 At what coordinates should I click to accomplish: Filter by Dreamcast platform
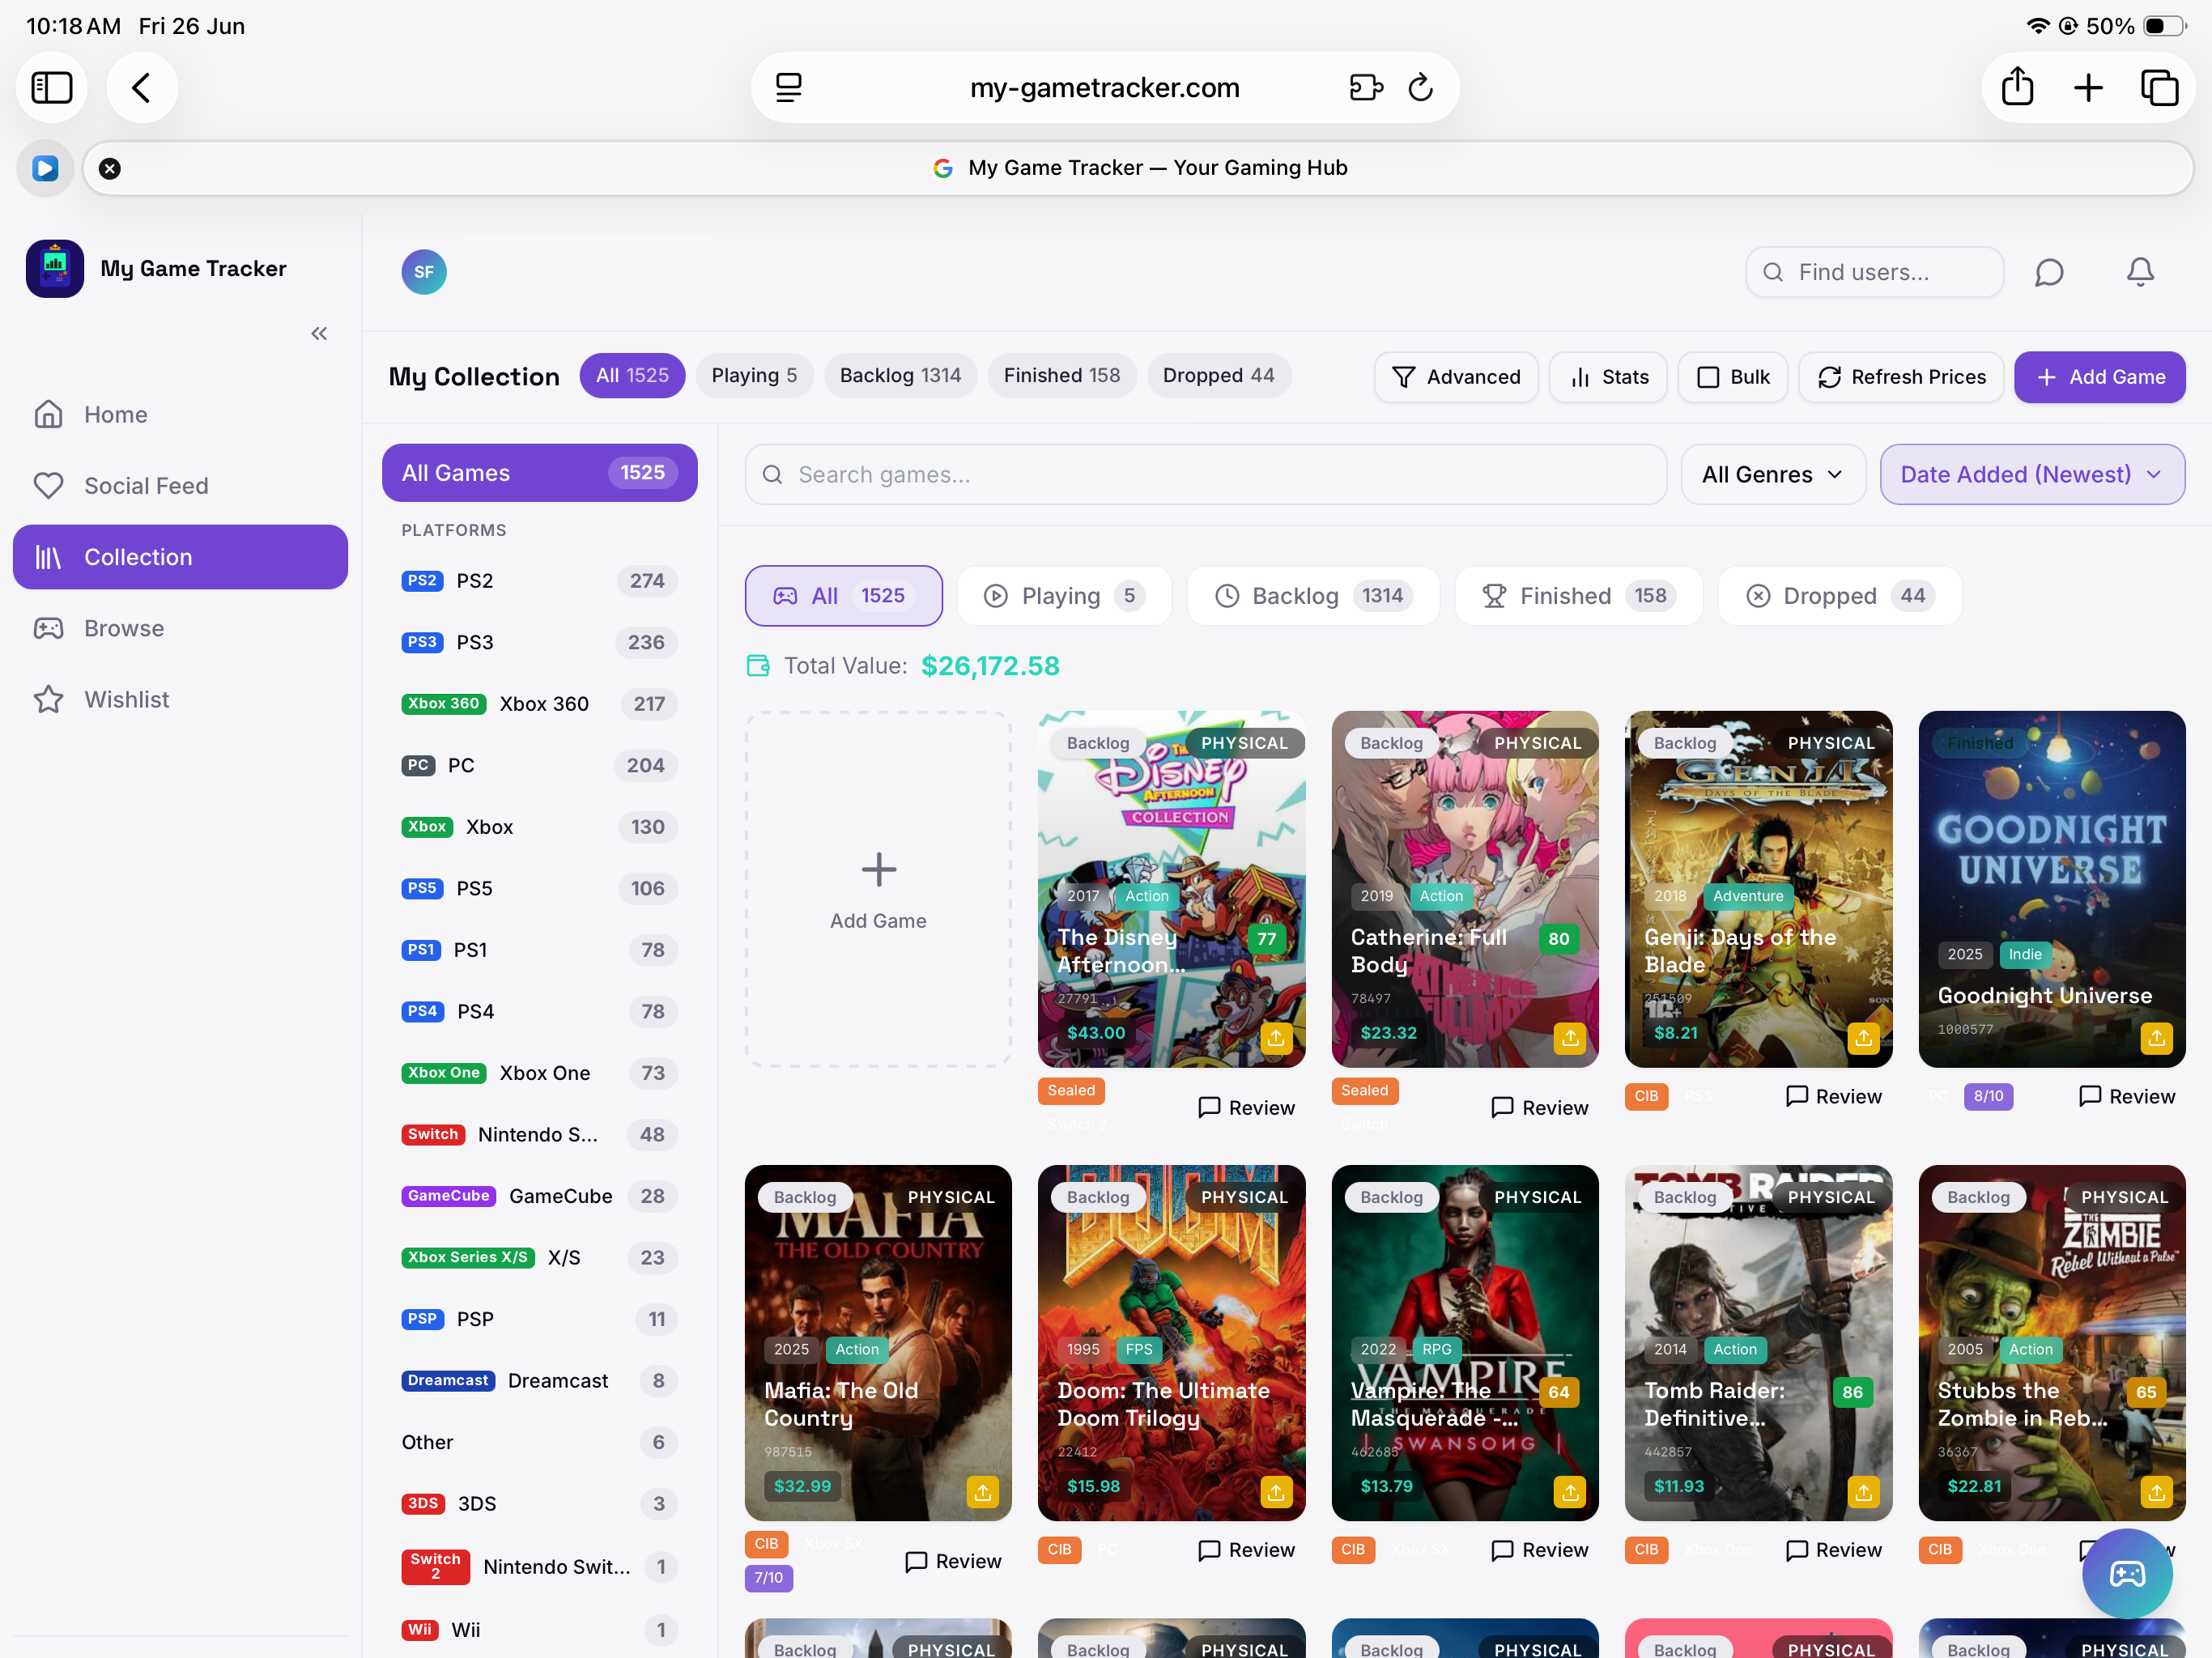click(x=539, y=1381)
